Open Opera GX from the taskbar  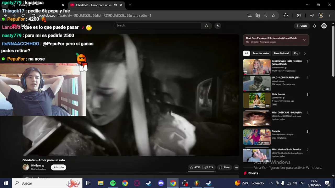click(x=137, y=183)
